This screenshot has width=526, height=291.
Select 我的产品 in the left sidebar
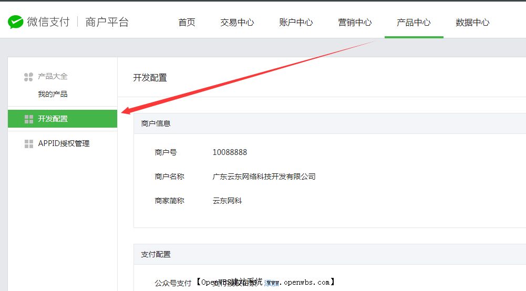point(53,95)
